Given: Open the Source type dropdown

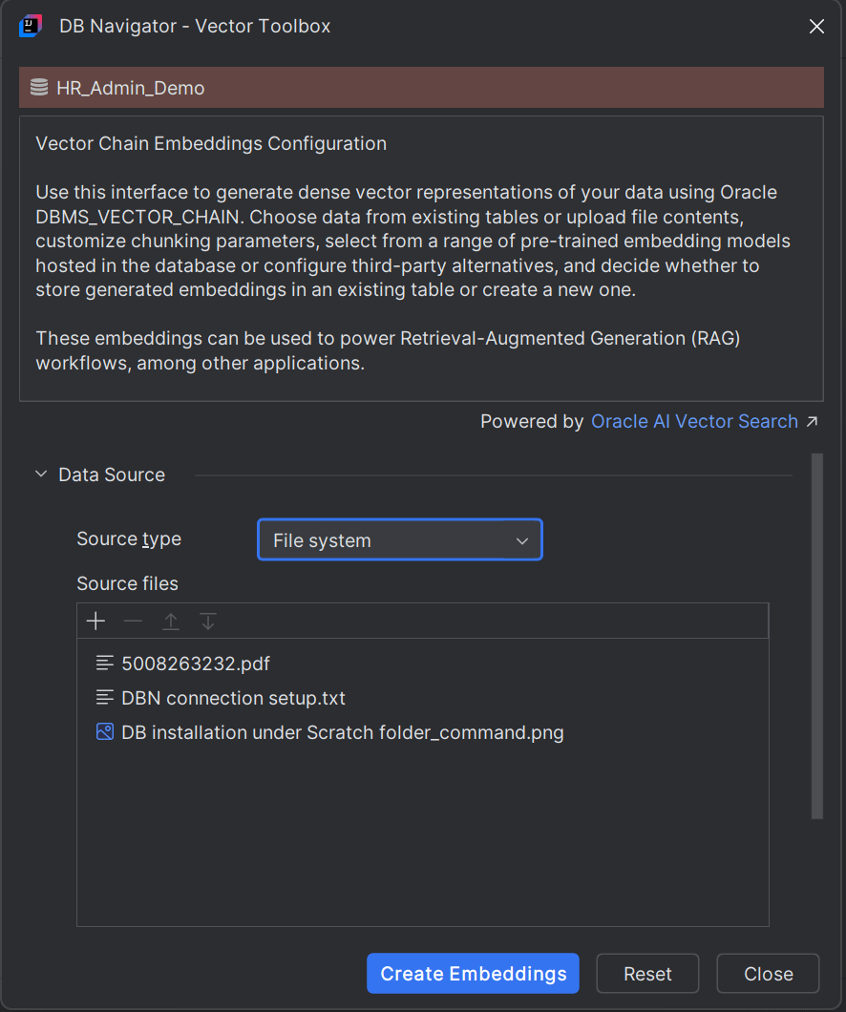Looking at the screenshot, I should tap(399, 539).
